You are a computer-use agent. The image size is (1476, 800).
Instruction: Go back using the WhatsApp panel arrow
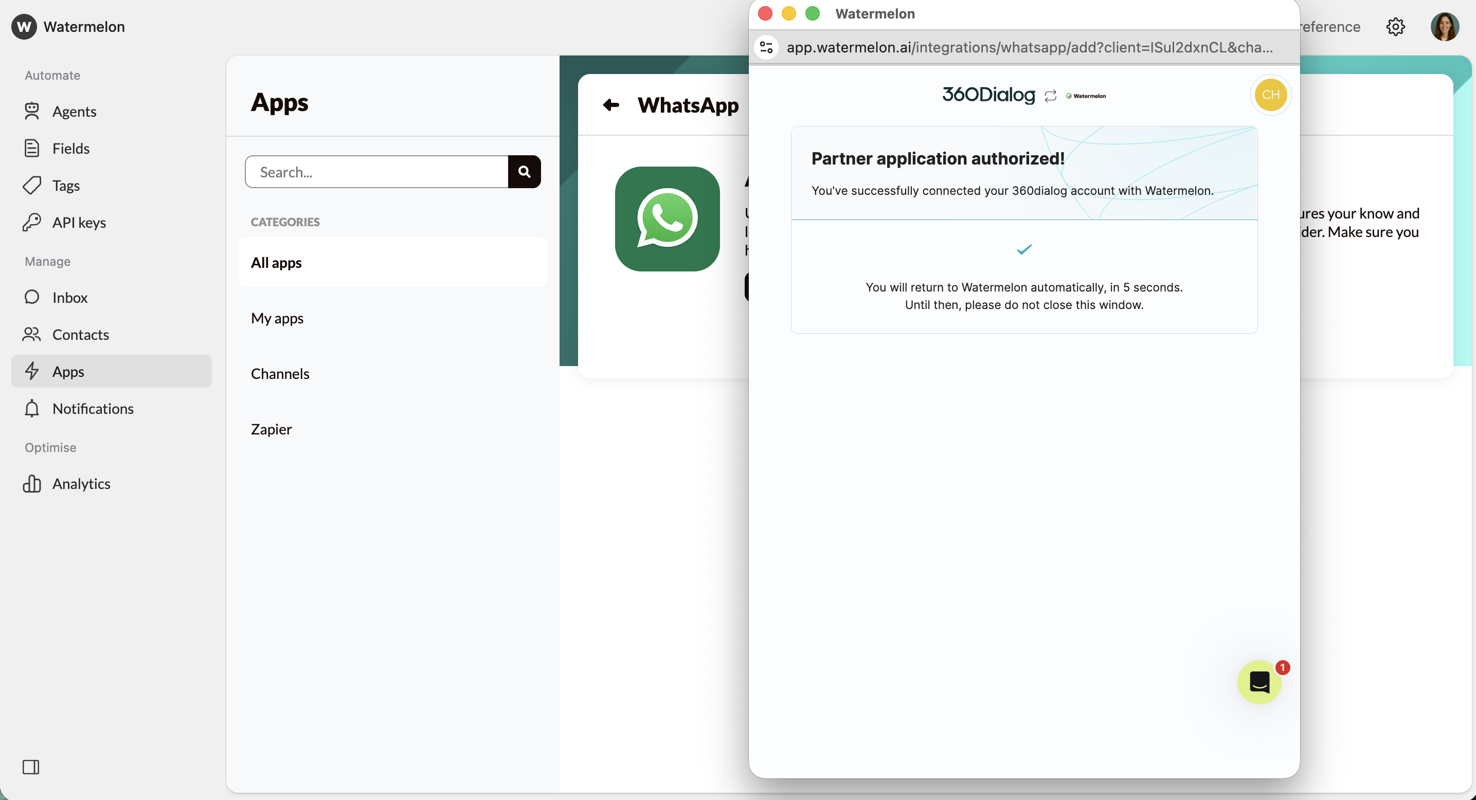611,105
